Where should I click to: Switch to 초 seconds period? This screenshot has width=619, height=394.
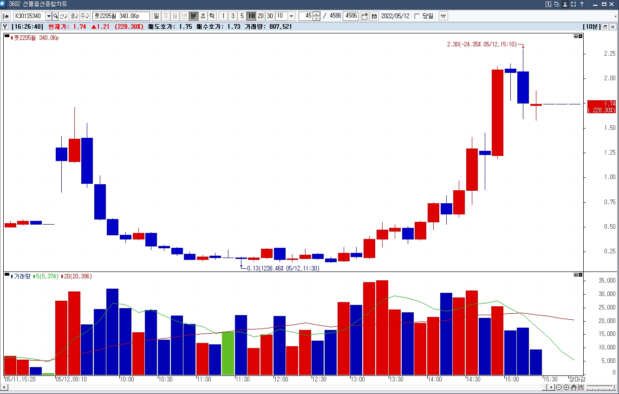click(x=202, y=16)
